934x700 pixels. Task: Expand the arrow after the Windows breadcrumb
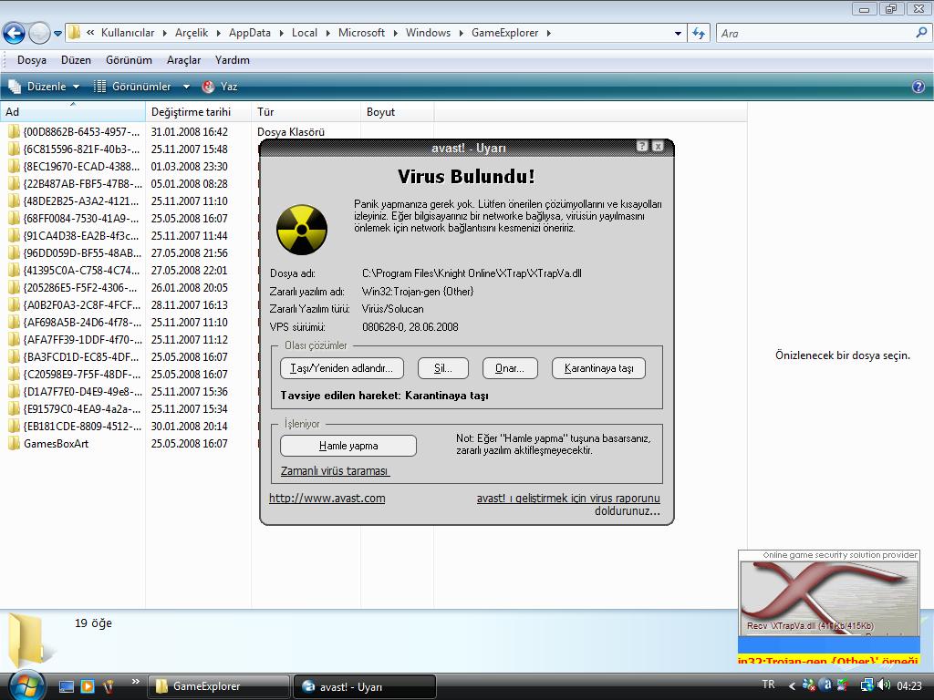[461, 34]
